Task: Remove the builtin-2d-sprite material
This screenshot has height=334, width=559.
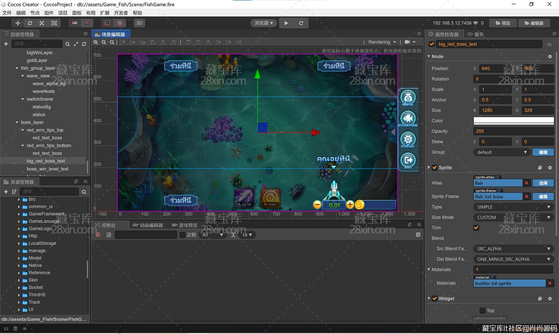Action: (550, 283)
